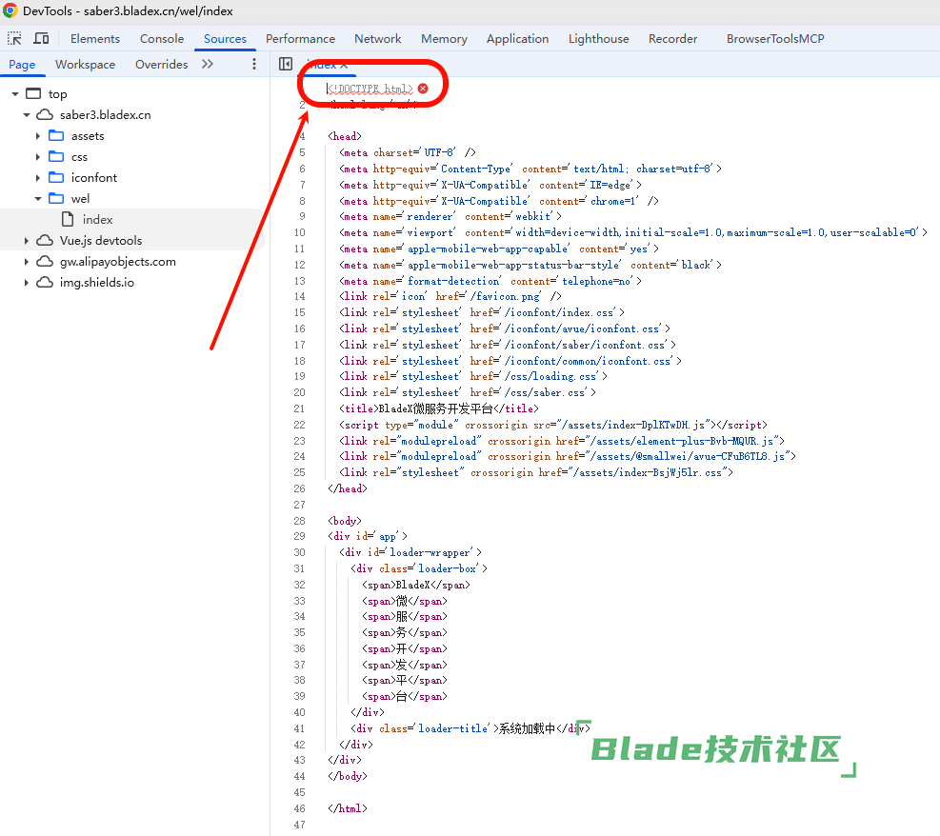Activate the inspect element picker icon
Viewport: 940px width, 836px height.
[14, 39]
